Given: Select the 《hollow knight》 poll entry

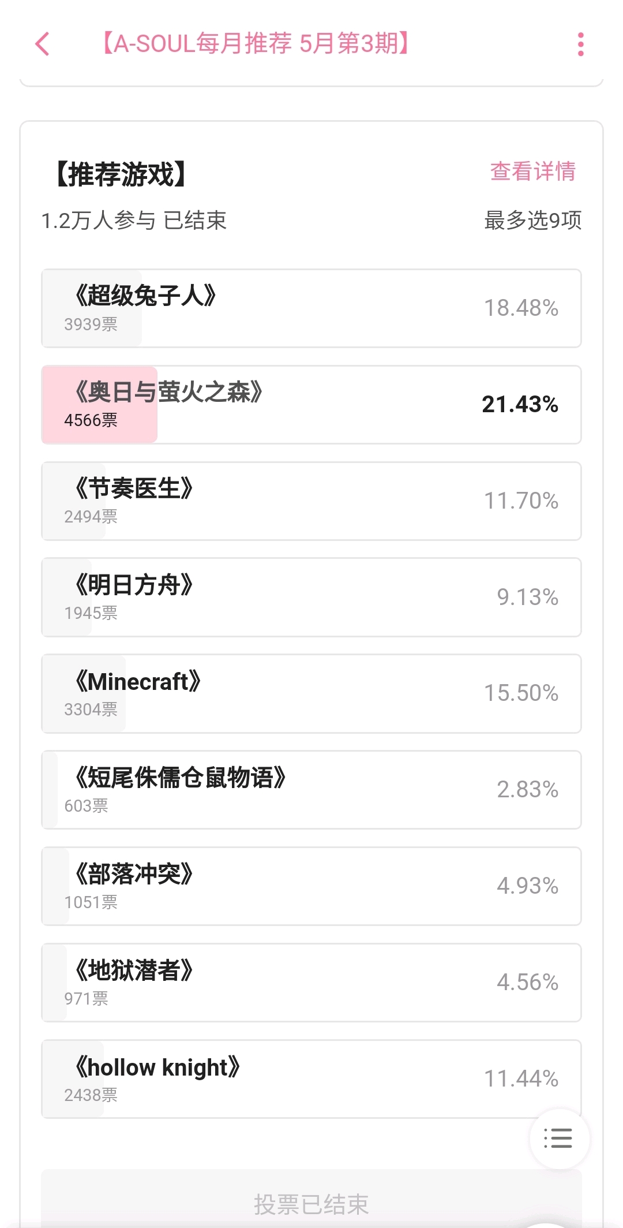Looking at the screenshot, I should 311,1079.
